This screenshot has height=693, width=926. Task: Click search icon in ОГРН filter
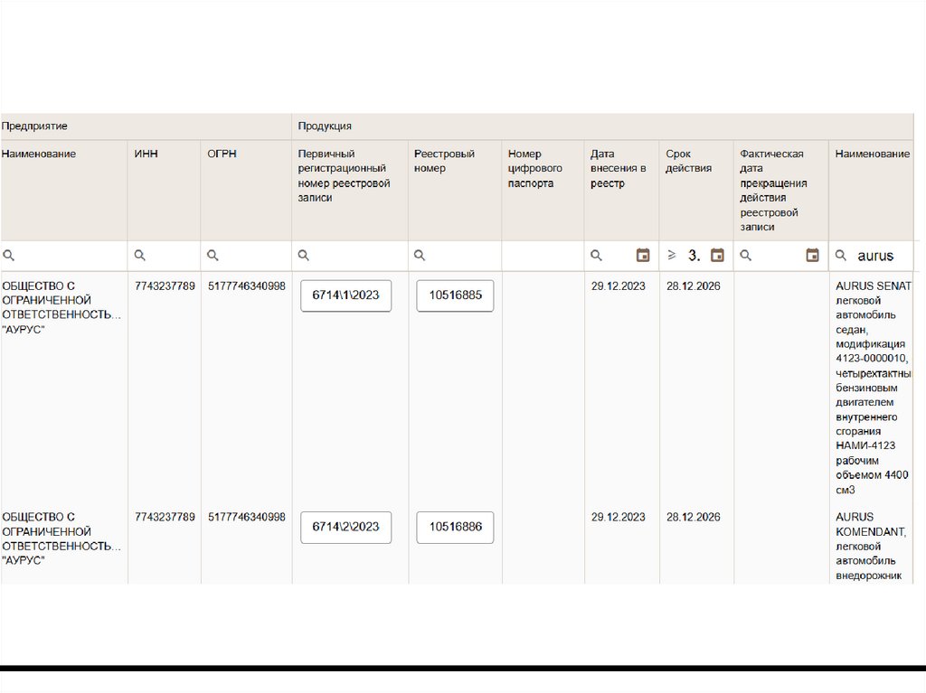point(213,256)
